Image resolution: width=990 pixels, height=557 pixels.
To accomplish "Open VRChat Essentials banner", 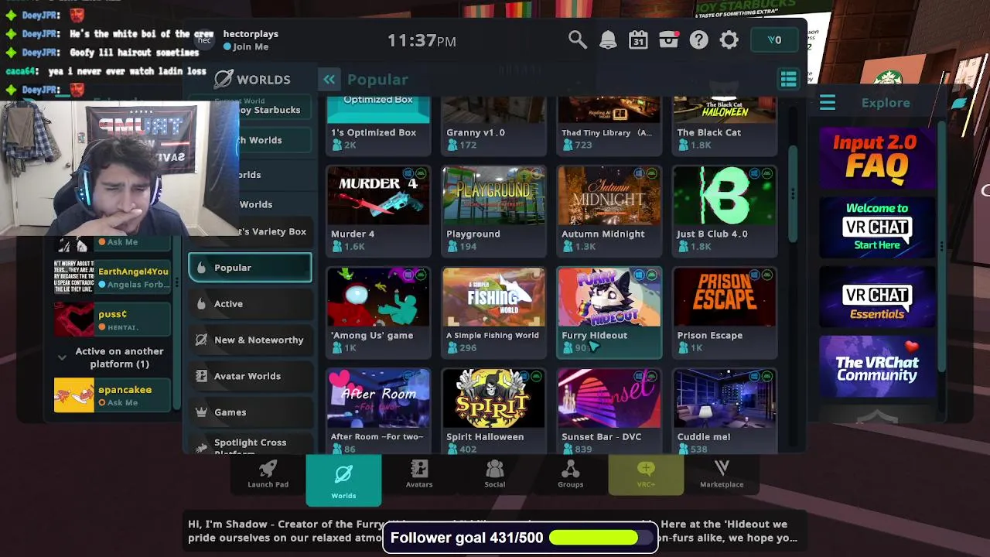I will [877, 297].
